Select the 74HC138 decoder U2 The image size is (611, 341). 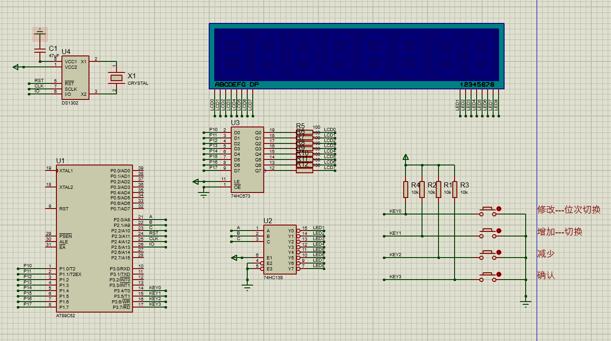(x=279, y=249)
